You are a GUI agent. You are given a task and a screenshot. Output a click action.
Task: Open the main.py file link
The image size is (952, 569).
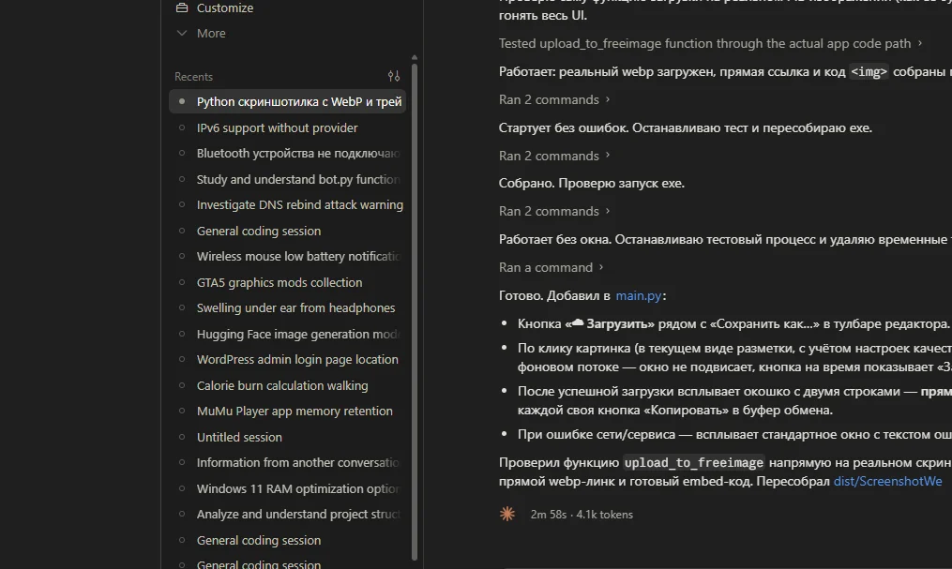click(638, 295)
